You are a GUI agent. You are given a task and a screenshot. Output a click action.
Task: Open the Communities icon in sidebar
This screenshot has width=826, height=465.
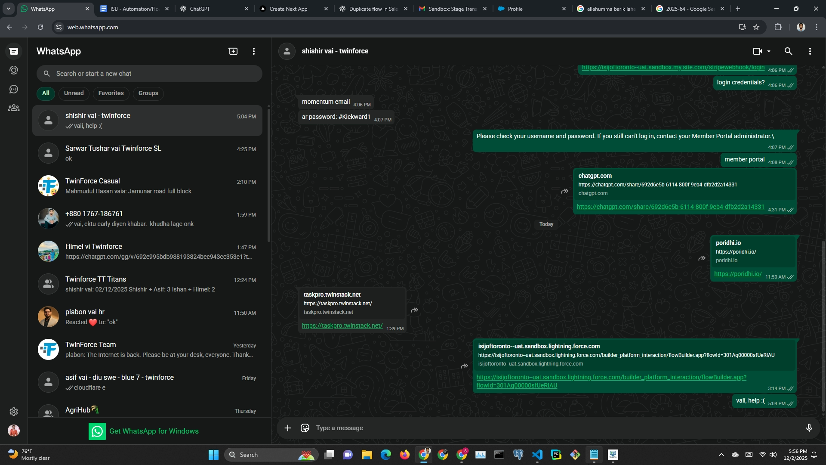[14, 108]
